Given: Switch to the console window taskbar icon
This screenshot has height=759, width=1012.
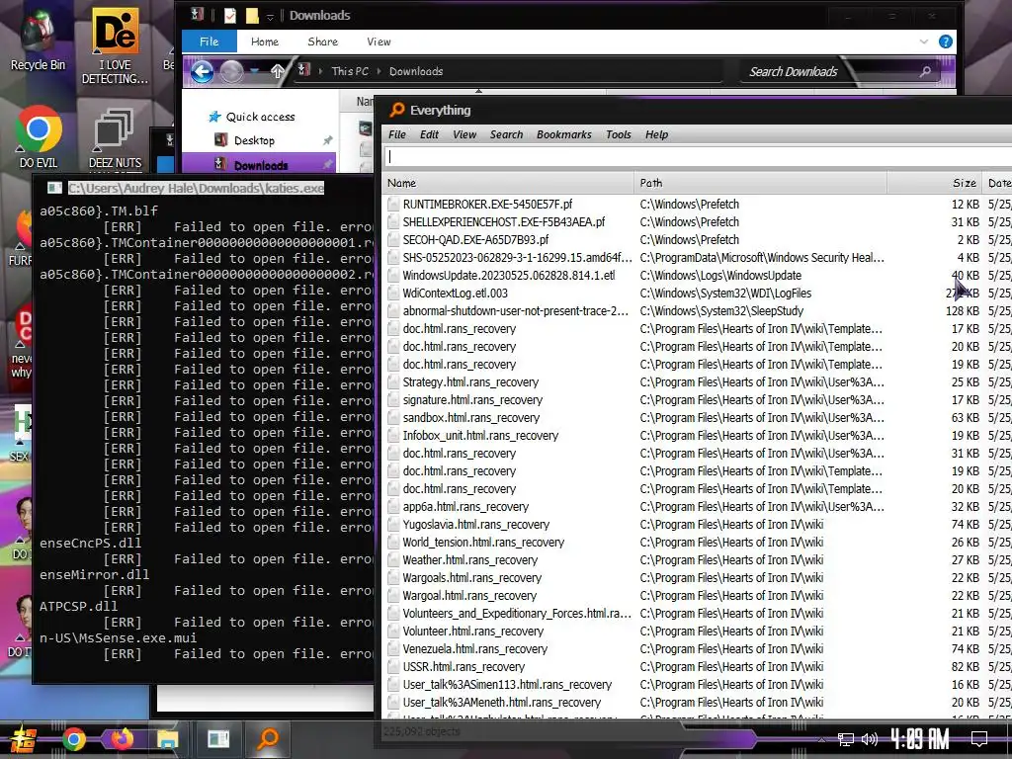Looking at the screenshot, I should (x=218, y=739).
